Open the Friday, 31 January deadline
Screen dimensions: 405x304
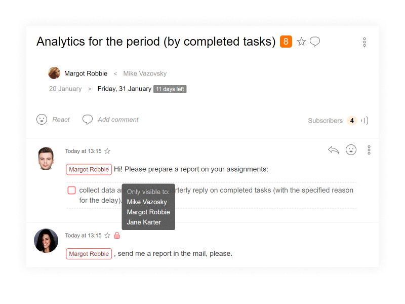point(124,89)
